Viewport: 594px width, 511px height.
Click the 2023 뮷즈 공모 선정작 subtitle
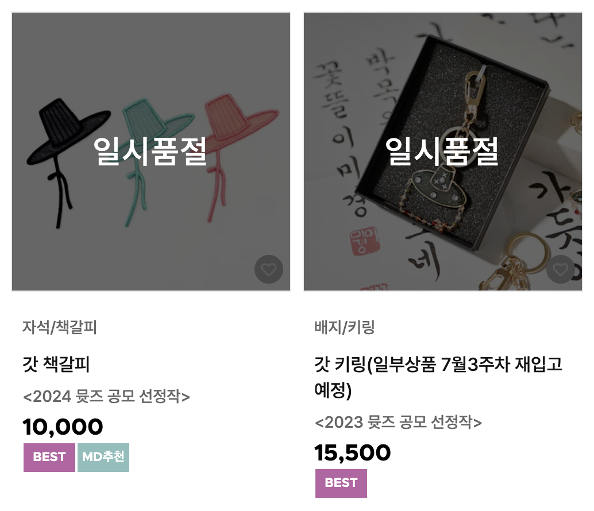(x=398, y=423)
